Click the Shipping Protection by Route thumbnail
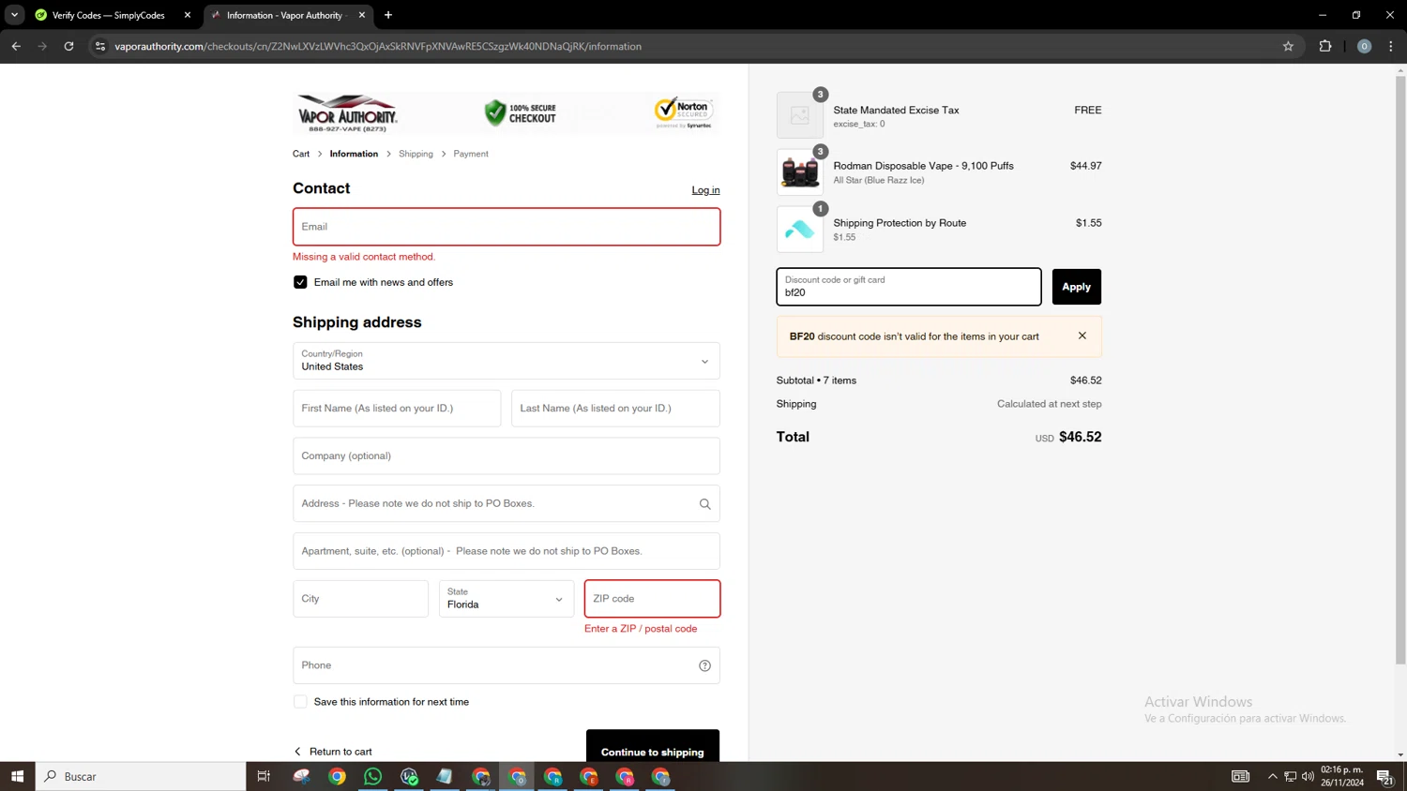Screen dimensions: 1407x791 [x=800, y=230]
